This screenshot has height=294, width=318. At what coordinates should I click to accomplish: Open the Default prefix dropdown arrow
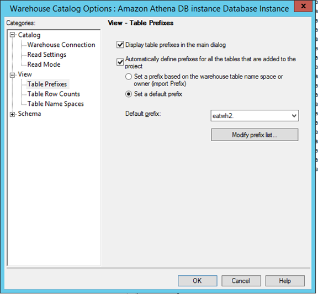click(x=294, y=116)
